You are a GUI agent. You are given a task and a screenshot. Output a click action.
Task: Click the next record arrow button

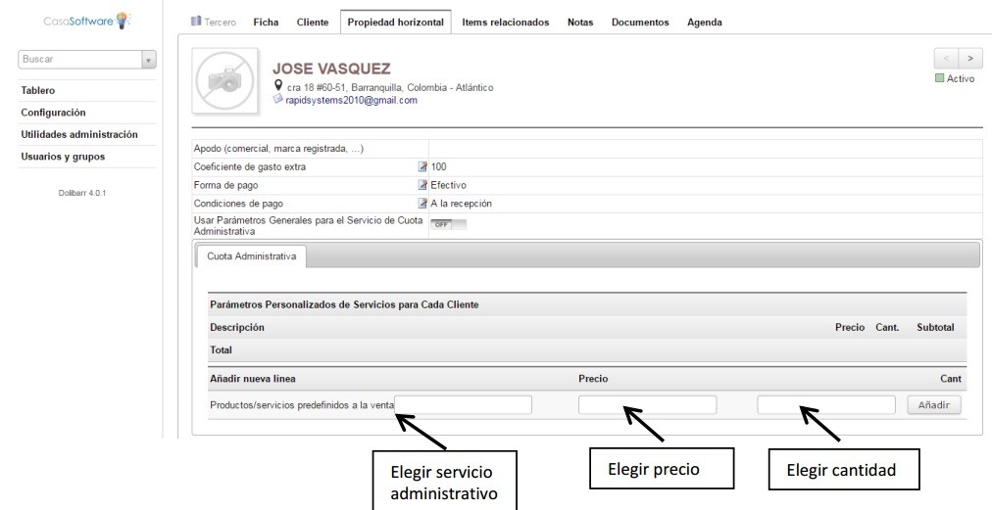(969, 58)
